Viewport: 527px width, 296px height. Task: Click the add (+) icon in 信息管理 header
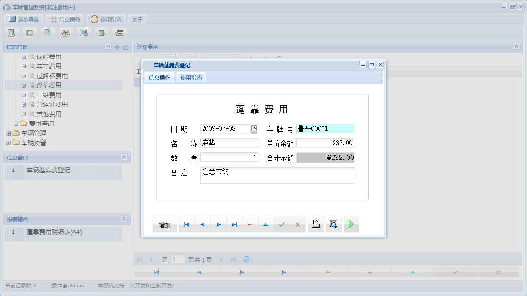[x=117, y=47]
